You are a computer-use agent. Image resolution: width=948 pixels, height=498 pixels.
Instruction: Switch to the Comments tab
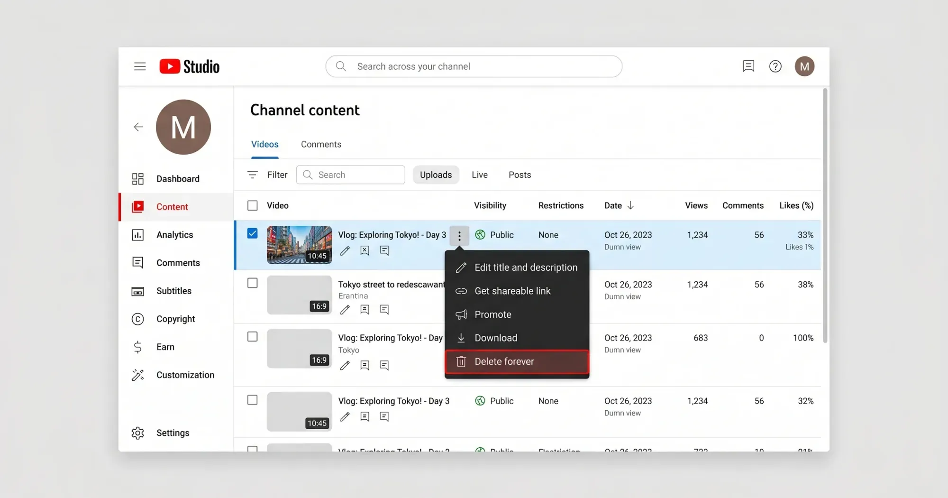[x=321, y=144]
